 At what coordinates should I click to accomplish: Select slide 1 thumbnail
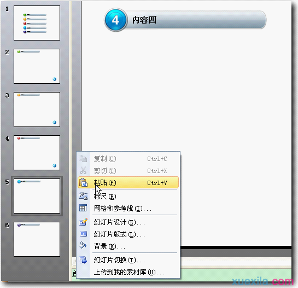pos(37,23)
